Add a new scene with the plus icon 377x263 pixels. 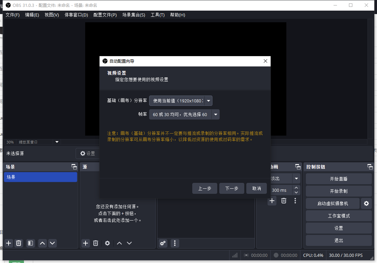point(8,243)
